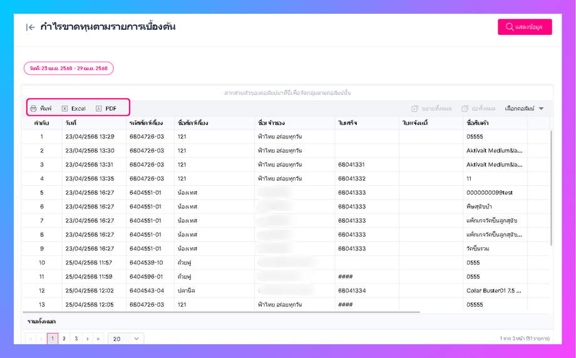Click the vertical scrollbar of the table

coord(551,188)
